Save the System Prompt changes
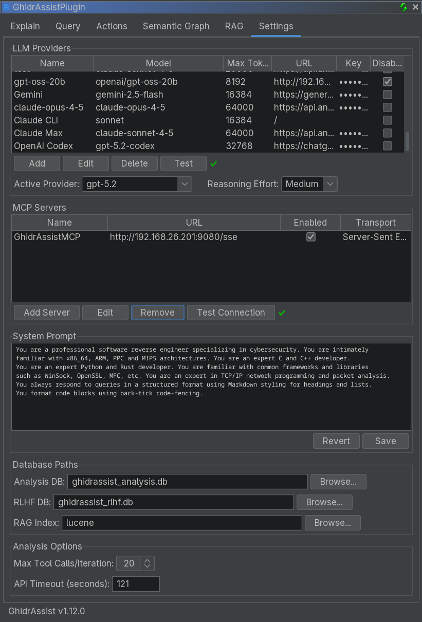Screen dimensions: 422x622 tap(385, 441)
